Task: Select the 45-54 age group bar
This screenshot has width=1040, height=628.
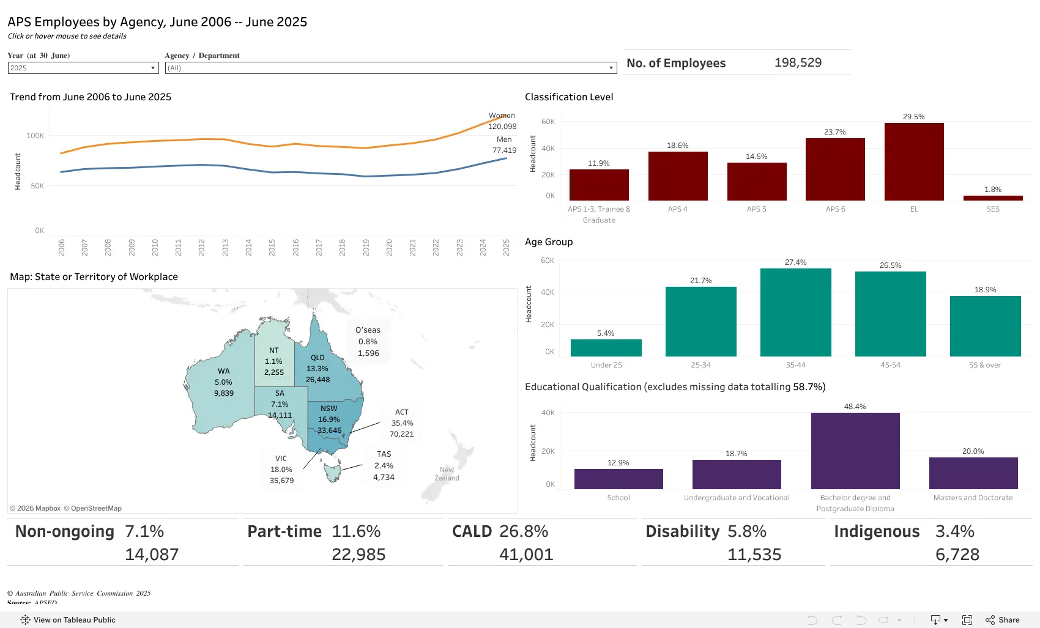Action: point(891,314)
